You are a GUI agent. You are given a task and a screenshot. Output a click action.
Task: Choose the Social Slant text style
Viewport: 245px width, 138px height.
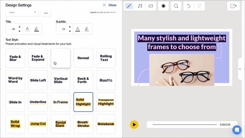(x=60, y=124)
